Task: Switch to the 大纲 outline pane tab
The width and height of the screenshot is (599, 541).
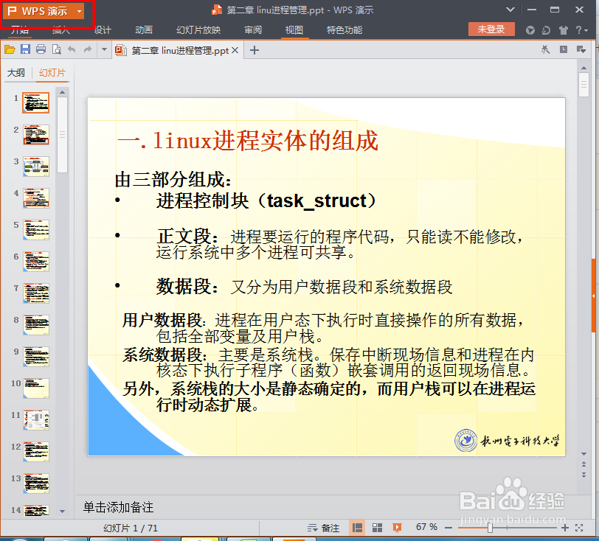Action: (x=16, y=72)
